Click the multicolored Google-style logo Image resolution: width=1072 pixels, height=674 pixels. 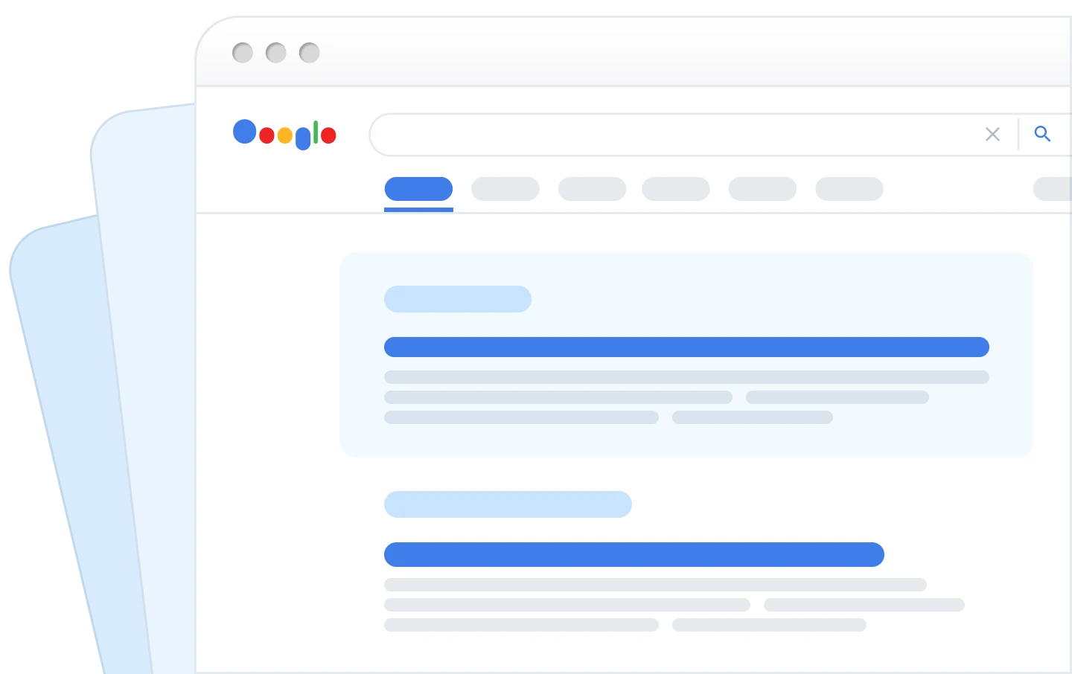pyautogui.click(x=284, y=134)
